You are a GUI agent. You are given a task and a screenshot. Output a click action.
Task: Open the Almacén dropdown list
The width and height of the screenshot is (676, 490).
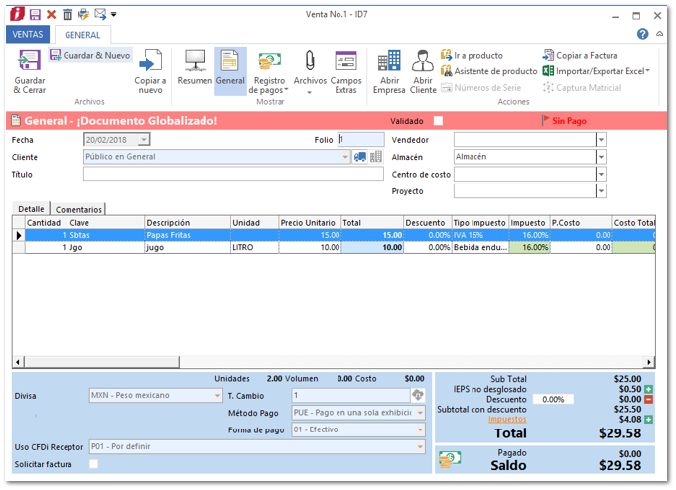601,157
